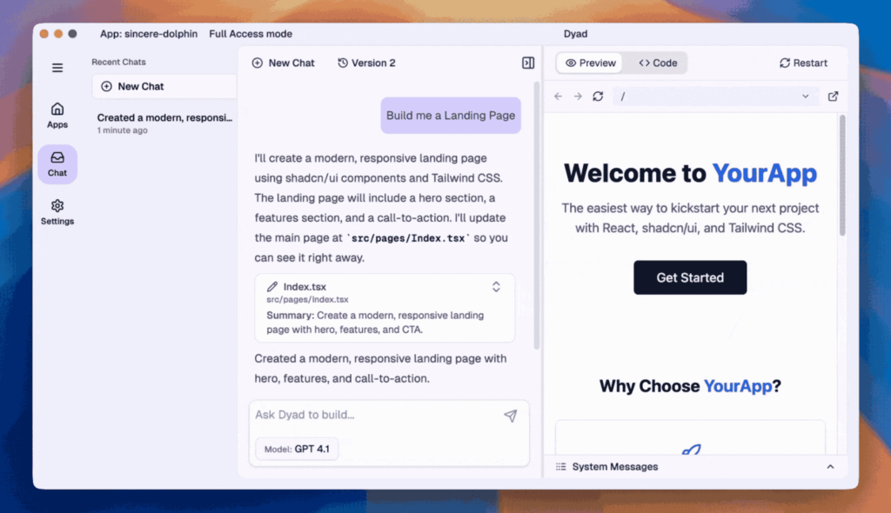Viewport: 891px width, 513px height.
Task: Toggle Full Access mode in the title bar
Action: pyautogui.click(x=251, y=34)
